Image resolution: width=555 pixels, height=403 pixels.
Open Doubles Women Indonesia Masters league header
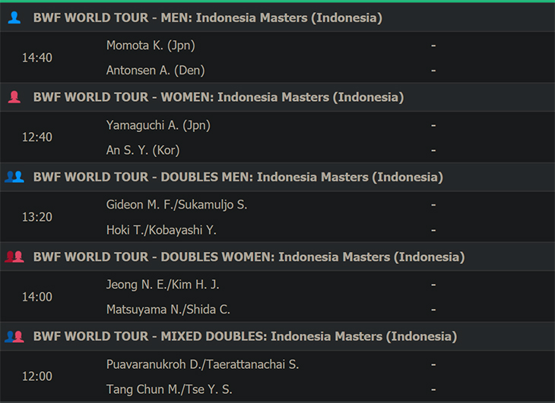249,257
